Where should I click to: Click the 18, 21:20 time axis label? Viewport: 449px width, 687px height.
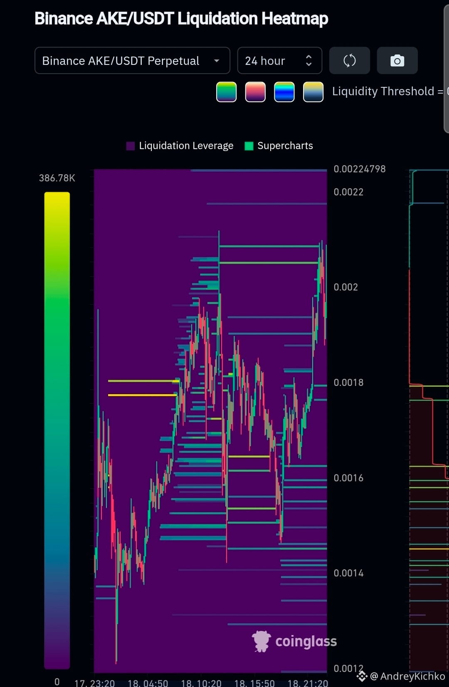[x=308, y=683]
